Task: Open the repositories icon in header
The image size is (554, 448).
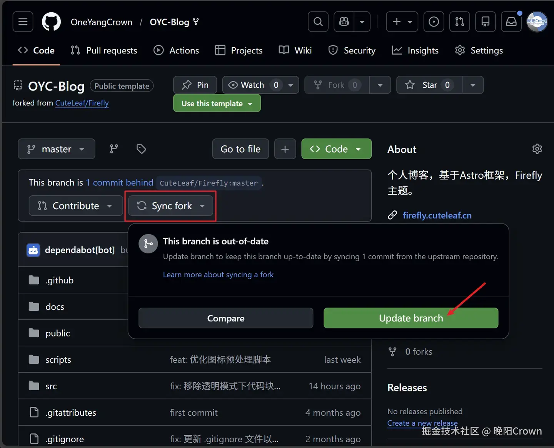Action: [486, 22]
